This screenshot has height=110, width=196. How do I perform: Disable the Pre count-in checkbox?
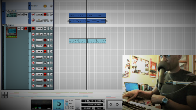(x=67, y=104)
